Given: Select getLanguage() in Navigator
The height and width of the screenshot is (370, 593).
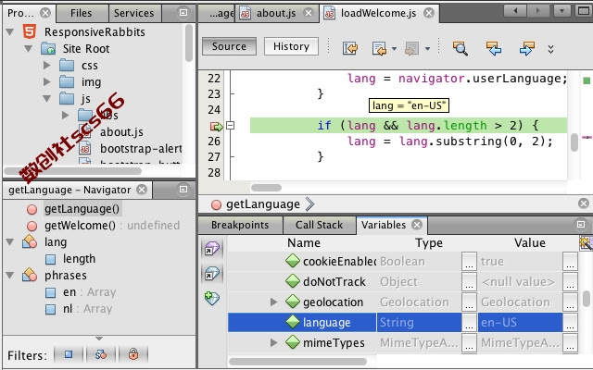Looking at the screenshot, I should (82, 209).
